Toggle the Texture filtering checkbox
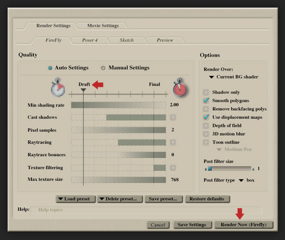 (x=173, y=168)
